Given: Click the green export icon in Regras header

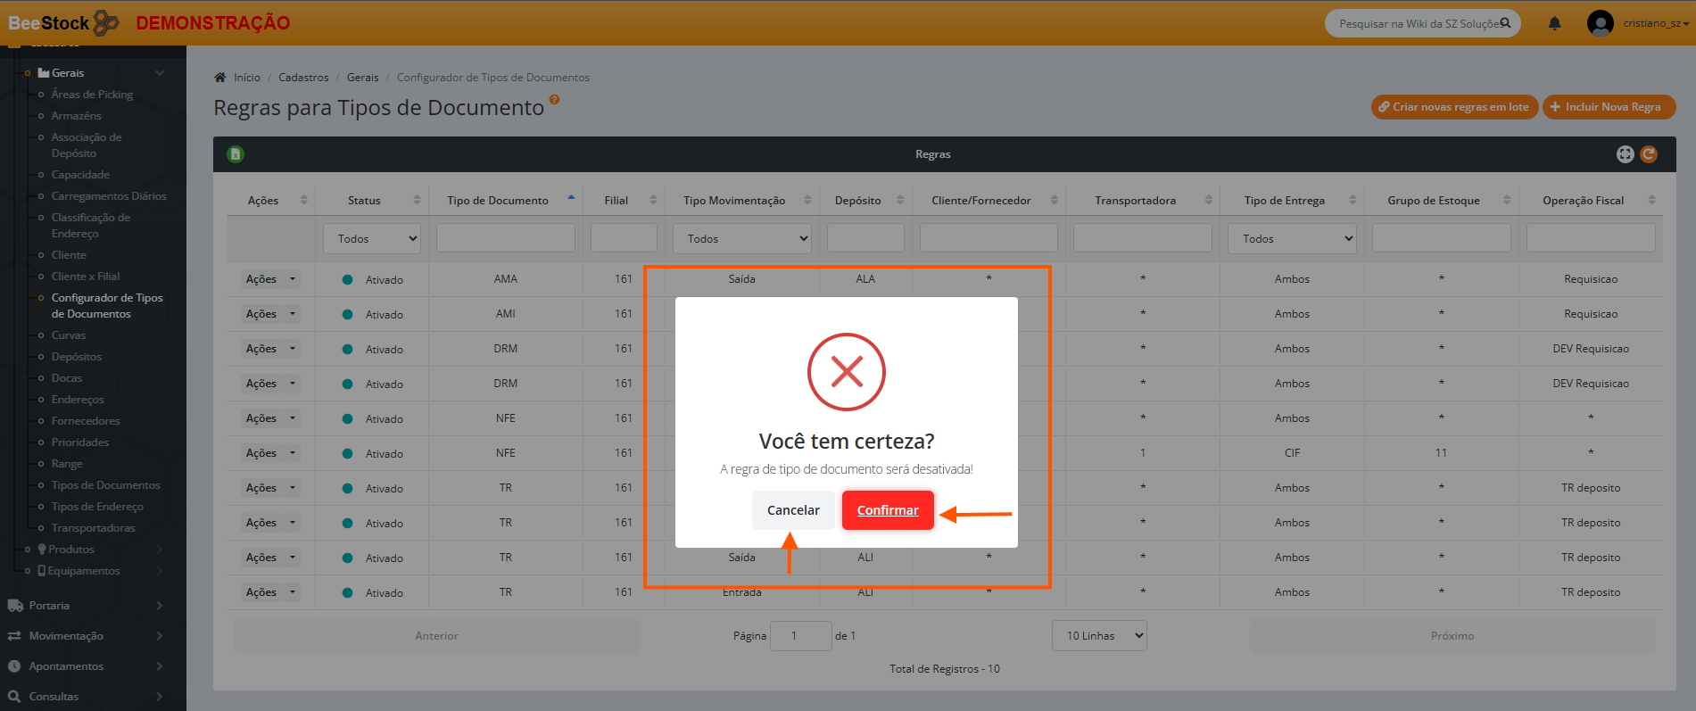Looking at the screenshot, I should (x=236, y=154).
